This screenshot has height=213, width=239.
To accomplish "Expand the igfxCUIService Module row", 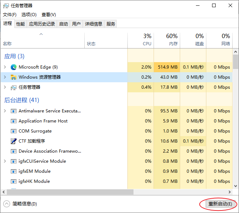I will coord(5,161).
